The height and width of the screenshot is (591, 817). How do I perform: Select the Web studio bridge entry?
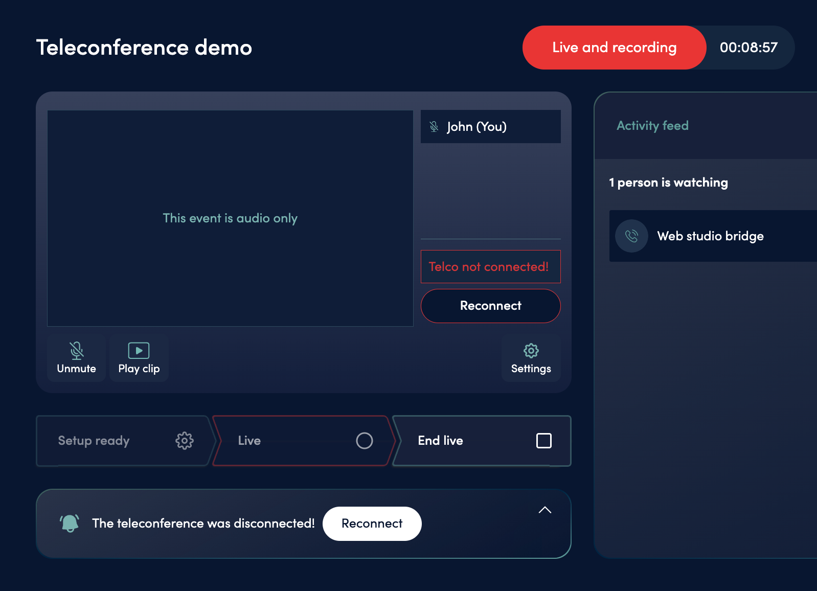(x=711, y=236)
